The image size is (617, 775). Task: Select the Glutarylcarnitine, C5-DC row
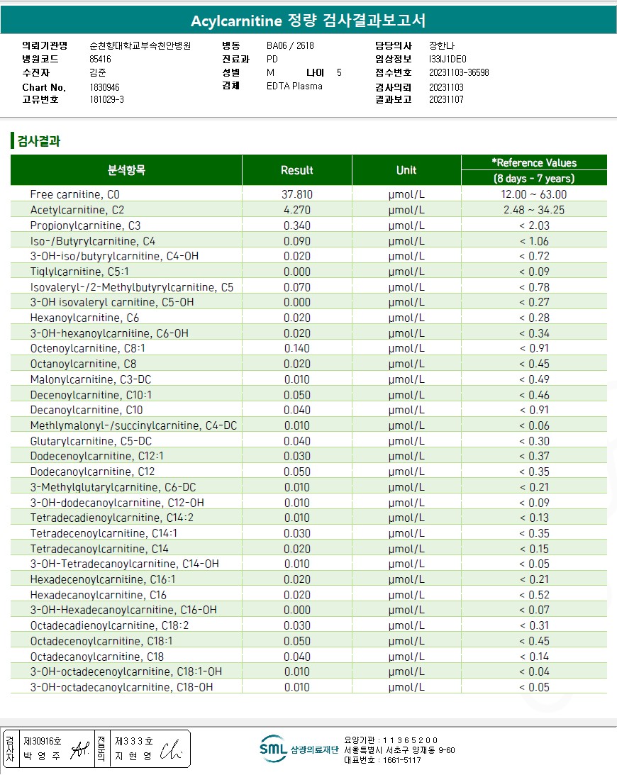coord(308,441)
